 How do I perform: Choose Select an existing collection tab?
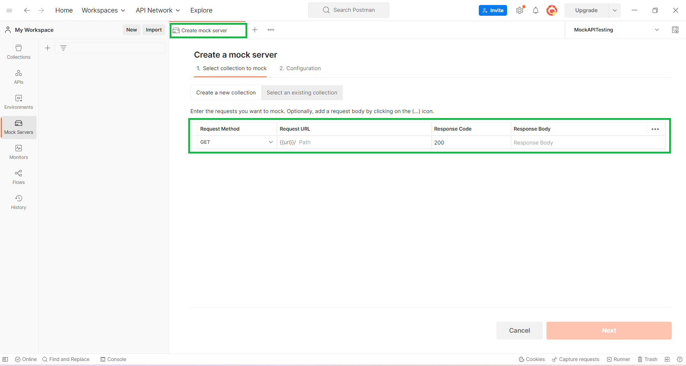coord(302,93)
